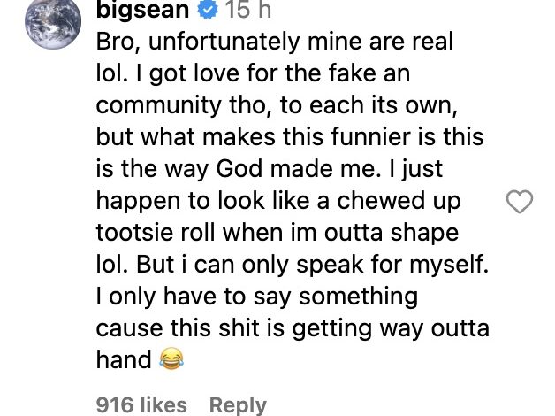Viewport: 555px width, 416px height.
Task: Open the bigsean username profile link
Action: pos(141,11)
